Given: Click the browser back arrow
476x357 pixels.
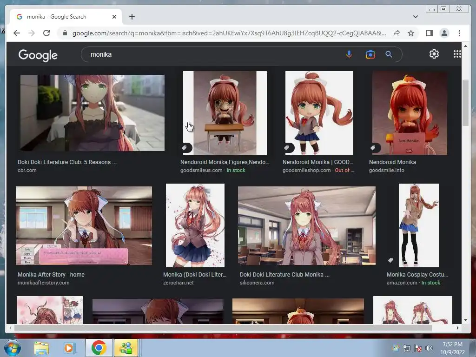Looking at the screenshot, I should coord(17,33).
